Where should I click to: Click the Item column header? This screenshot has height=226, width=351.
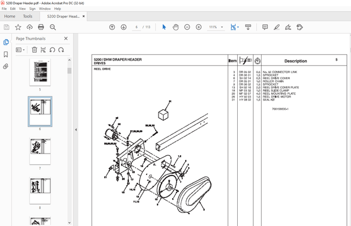[232, 61]
